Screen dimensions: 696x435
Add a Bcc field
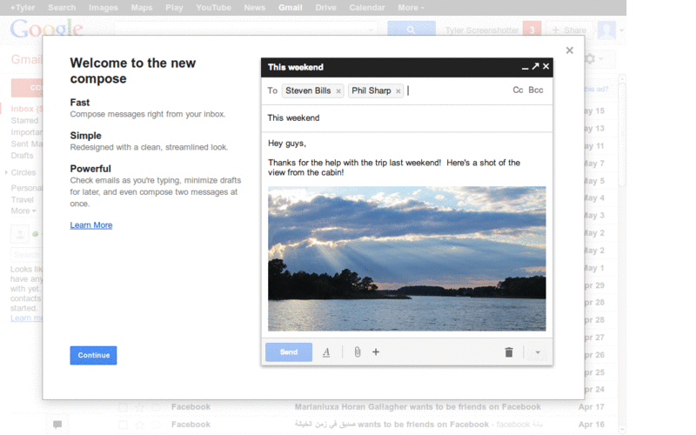pyautogui.click(x=536, y=90)
